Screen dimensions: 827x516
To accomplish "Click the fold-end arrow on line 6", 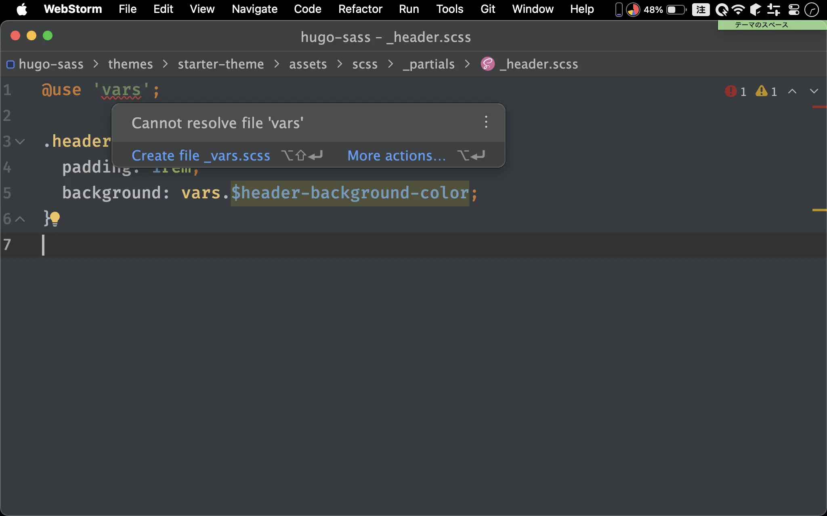I will pyautogui.click(x=20, y=219).
